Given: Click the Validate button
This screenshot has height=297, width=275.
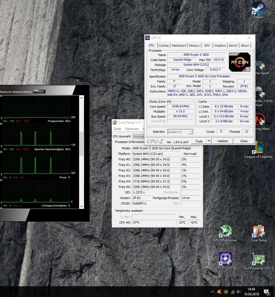Looking at the screenshot, I should [x=222, y=141].
